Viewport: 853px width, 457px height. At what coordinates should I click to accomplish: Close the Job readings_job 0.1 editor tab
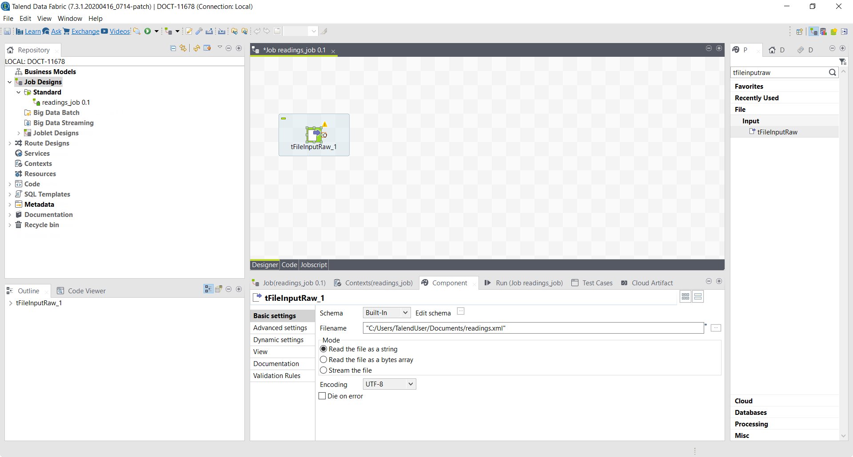point(333,51)
